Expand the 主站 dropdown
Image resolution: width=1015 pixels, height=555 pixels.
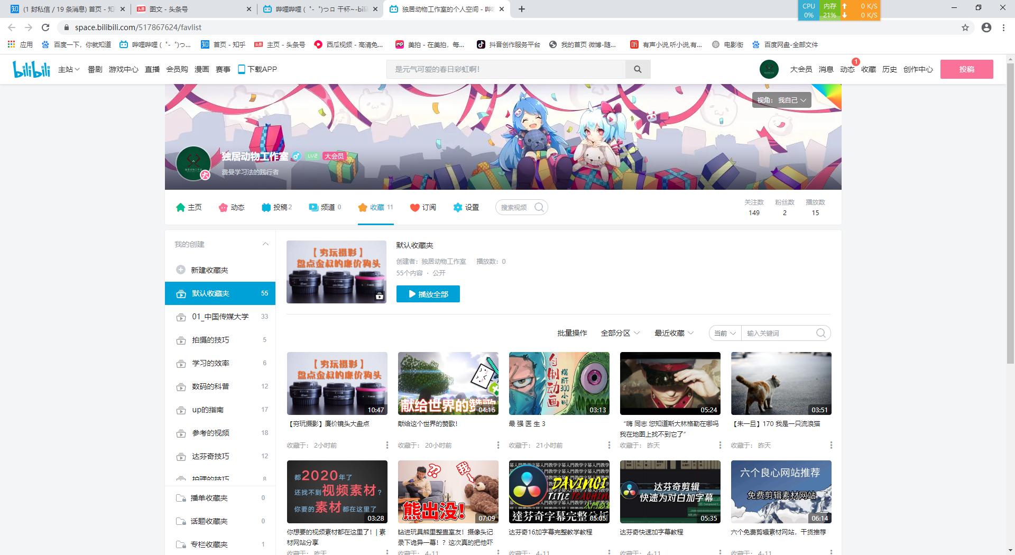68,69
